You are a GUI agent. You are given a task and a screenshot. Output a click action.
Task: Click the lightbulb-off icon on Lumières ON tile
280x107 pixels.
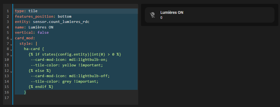152,15
